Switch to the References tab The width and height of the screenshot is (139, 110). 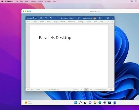click(x=72, y=22)
